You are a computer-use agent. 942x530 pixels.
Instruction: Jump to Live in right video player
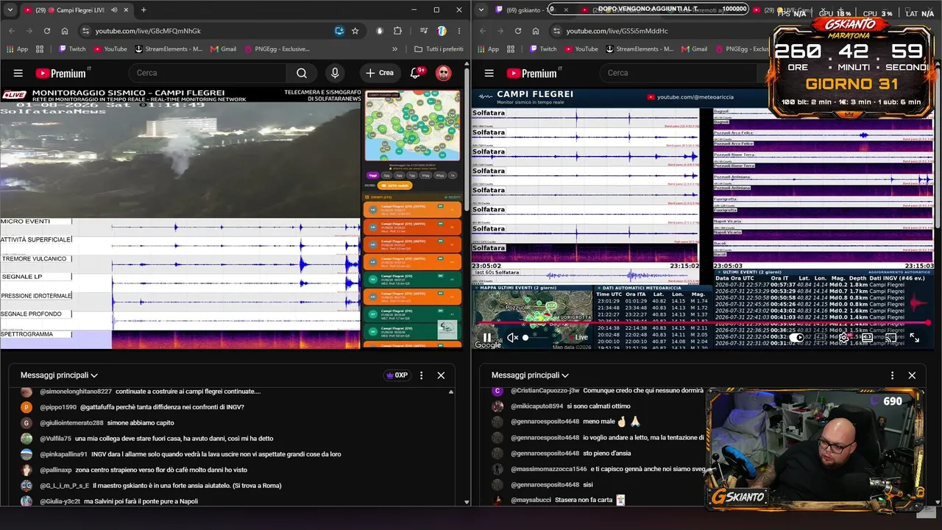(x=581, y=337)
